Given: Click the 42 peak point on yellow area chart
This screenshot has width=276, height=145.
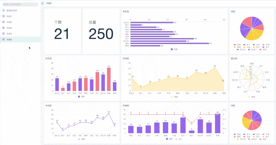Looking at the screenshot, I should pos(215,67).
